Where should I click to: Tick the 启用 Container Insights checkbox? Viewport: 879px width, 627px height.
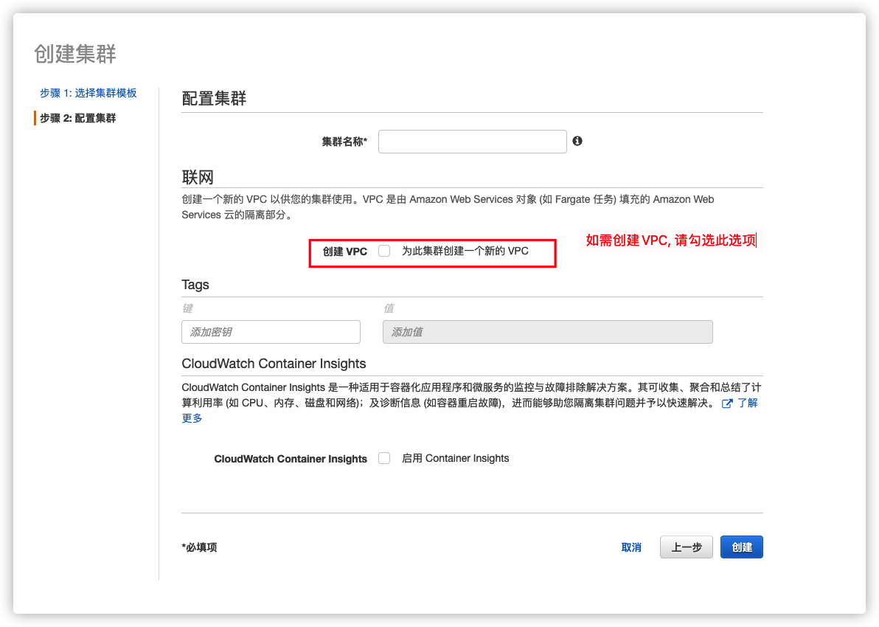click(x=384, y=458)
